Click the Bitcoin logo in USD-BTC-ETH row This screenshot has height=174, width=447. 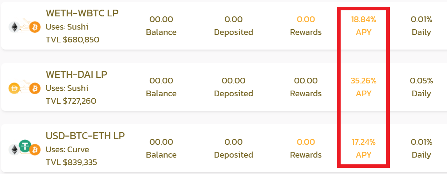35,150
